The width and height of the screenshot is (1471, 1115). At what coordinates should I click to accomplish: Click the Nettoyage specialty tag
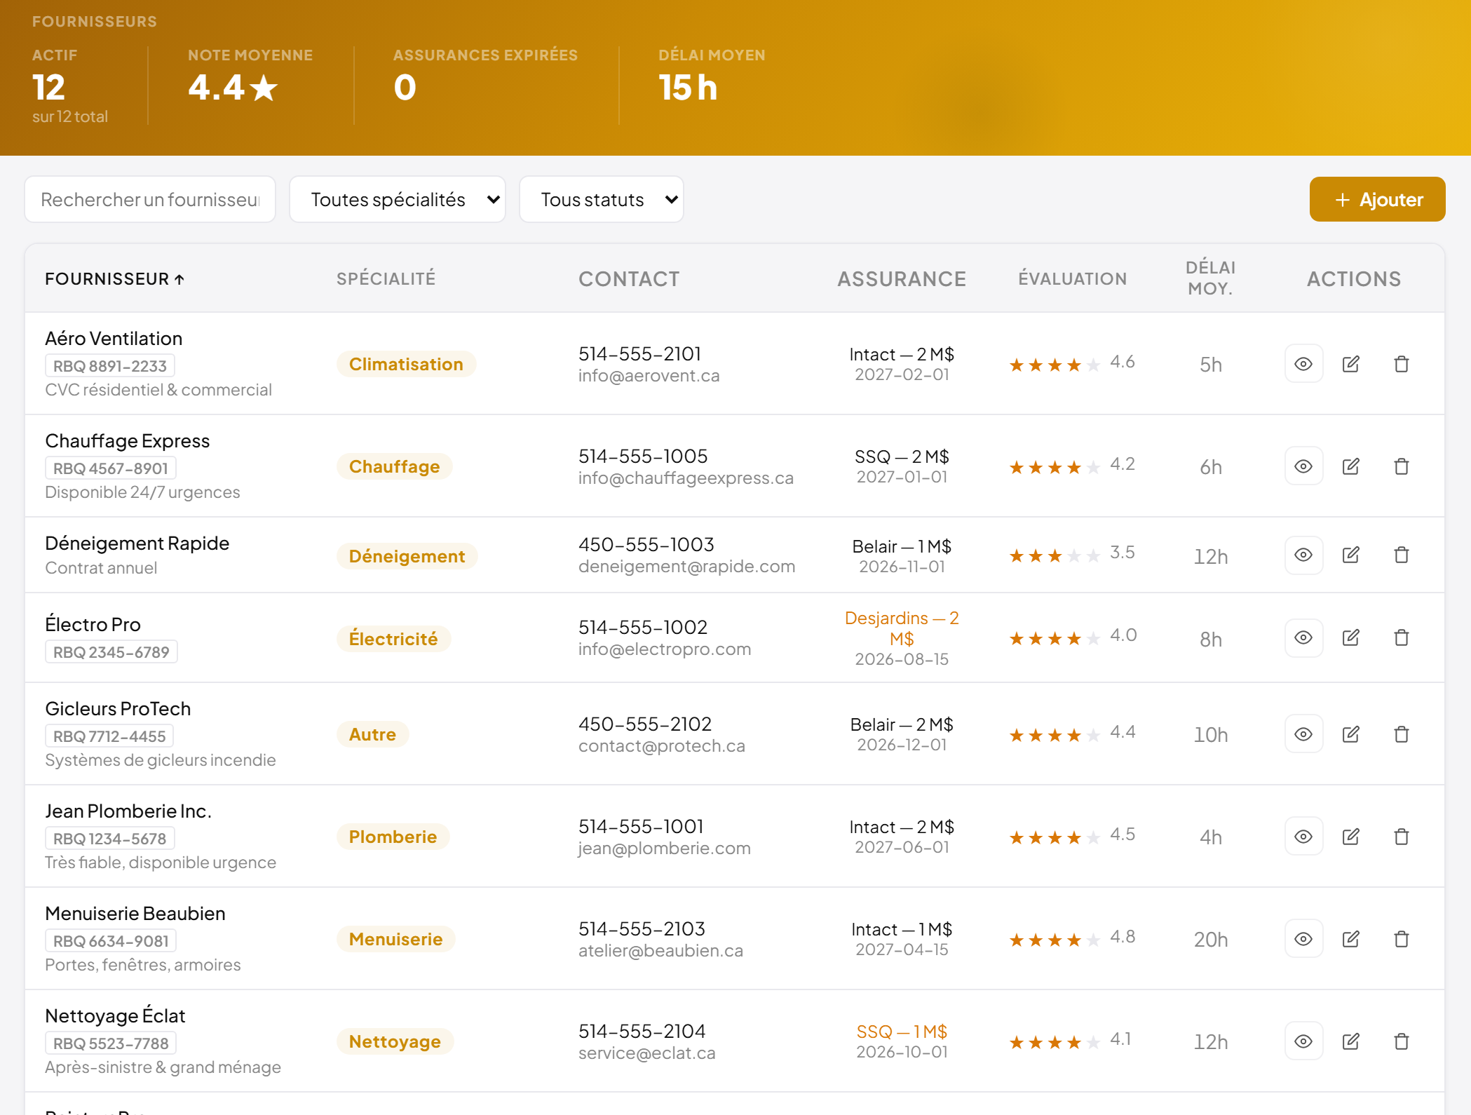tap(395, 1041)
